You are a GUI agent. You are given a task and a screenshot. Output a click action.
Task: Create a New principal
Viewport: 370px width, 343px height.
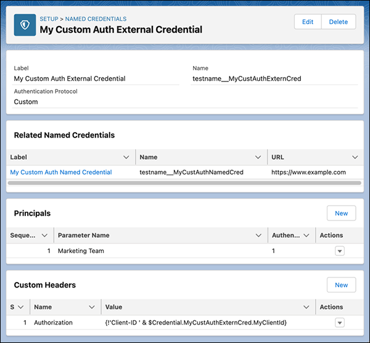tap(341, 213)
